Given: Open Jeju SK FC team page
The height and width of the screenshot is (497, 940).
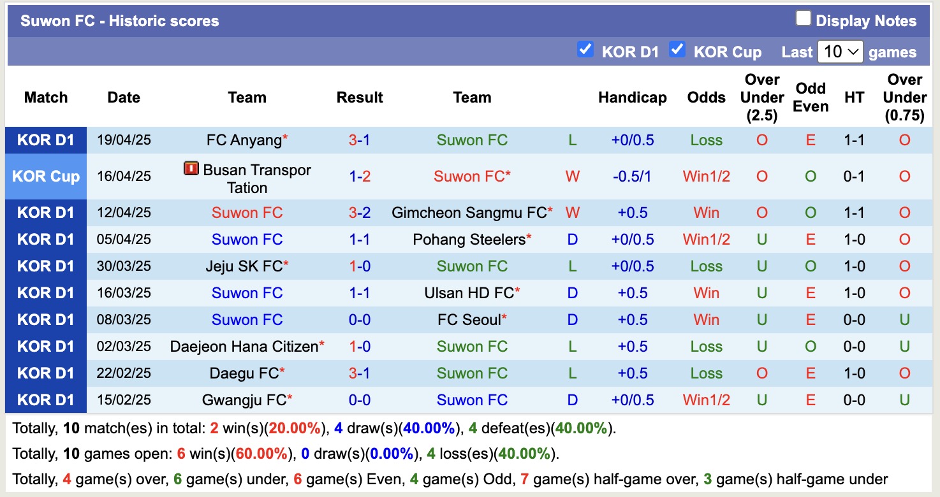Looking at the screenshot, I should click(243, 266).
